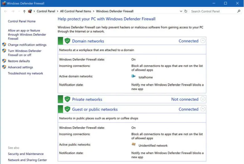
Task: Click Restore defaults in the sidebar
Action: click(19, 61)
